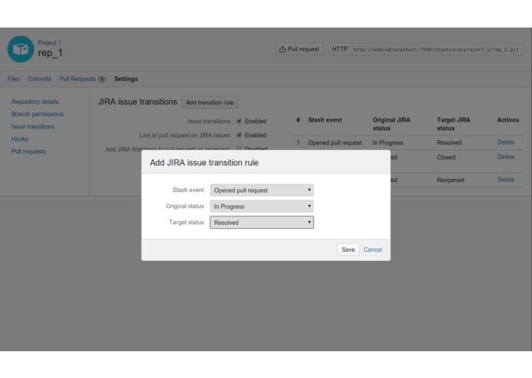Select the repository clone URL field
532x378 pixels.
[437, 50]
